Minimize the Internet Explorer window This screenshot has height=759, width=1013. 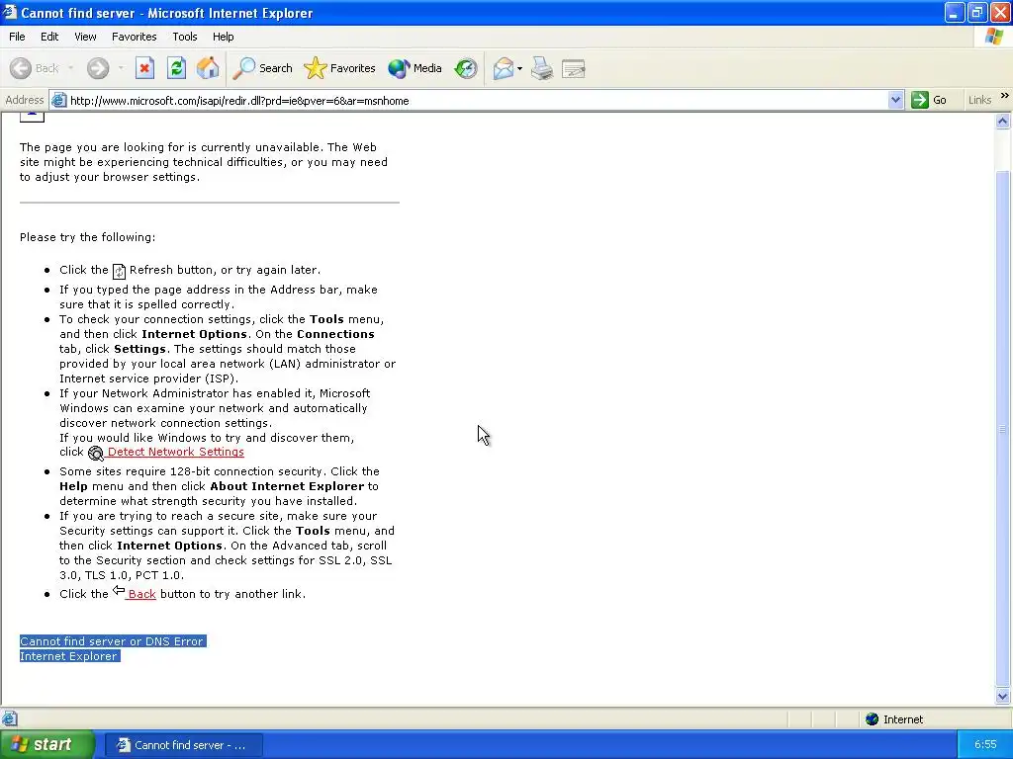[955, 12]
